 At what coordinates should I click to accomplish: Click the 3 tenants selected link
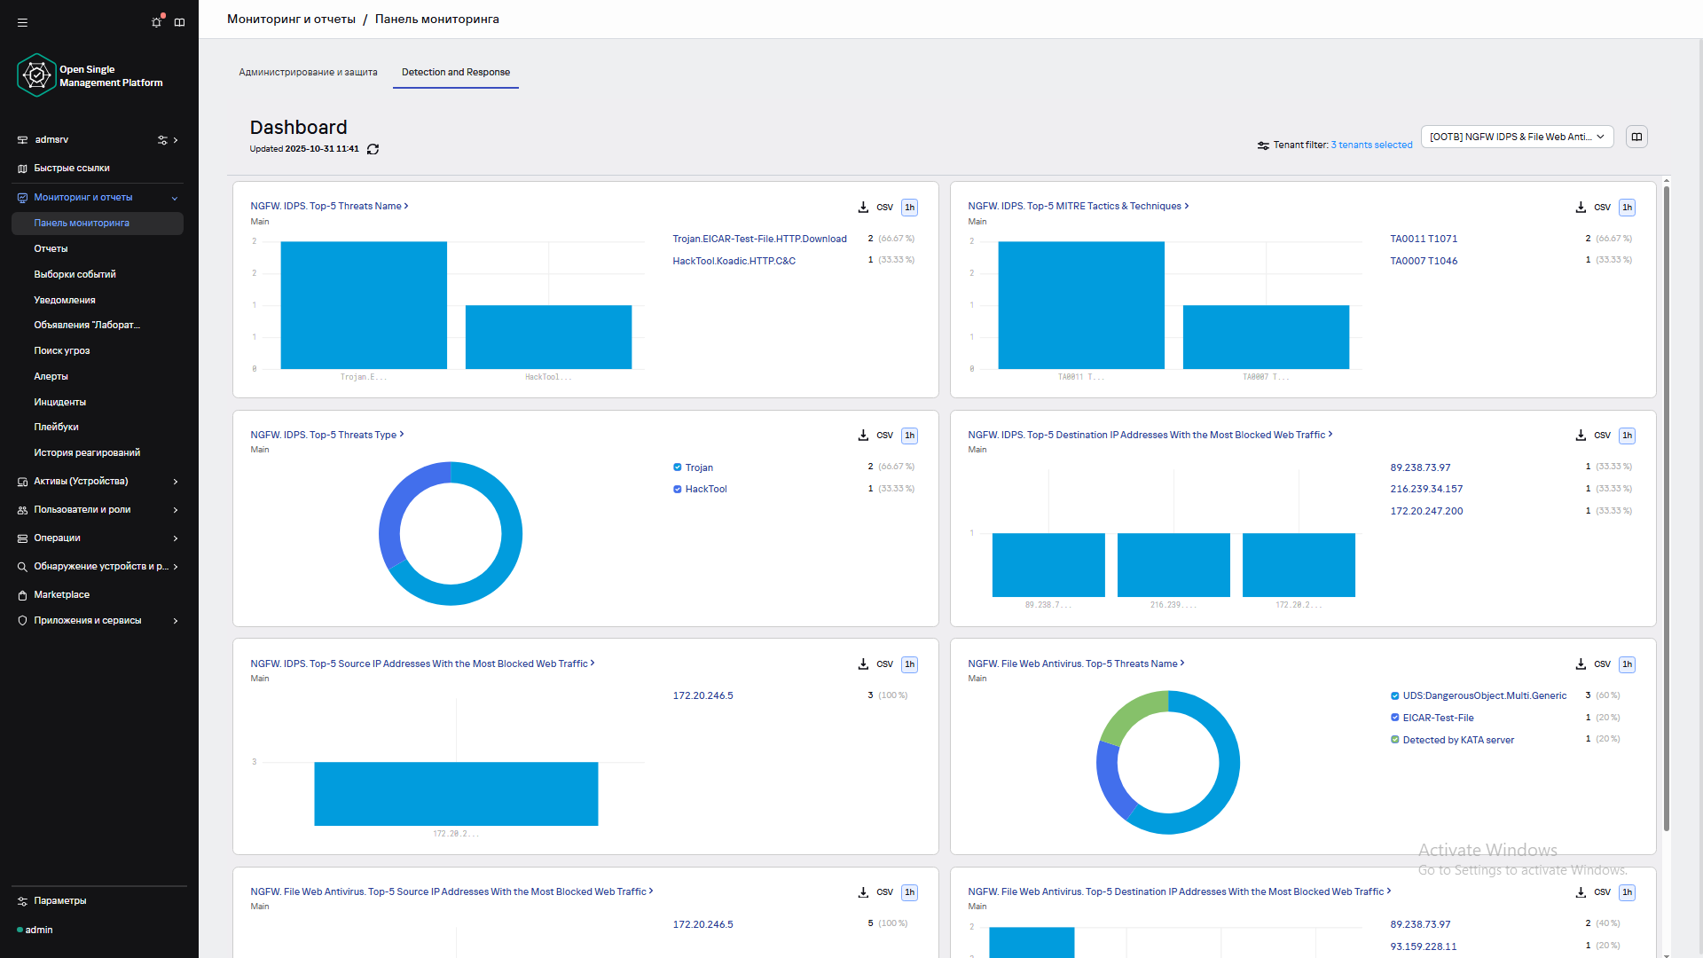(x=1371, y=145)
